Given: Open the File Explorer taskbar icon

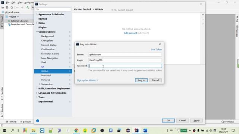Looking at the screenshot, I should click(x=33, y=131).
